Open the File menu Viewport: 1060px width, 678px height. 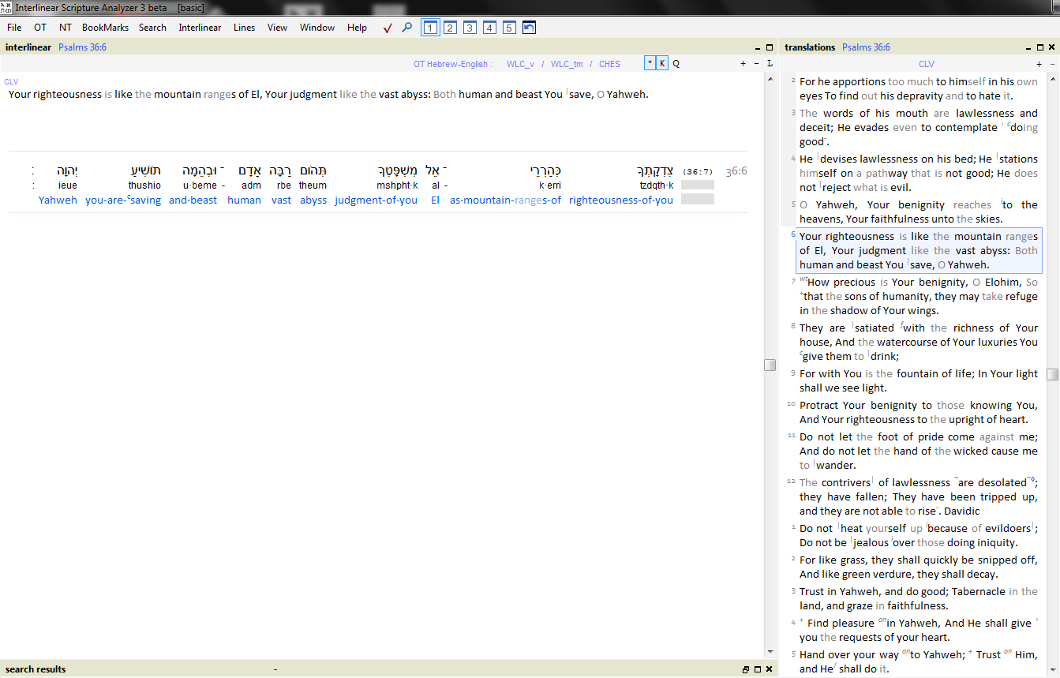pyautogui.click(x=14, y=28)
